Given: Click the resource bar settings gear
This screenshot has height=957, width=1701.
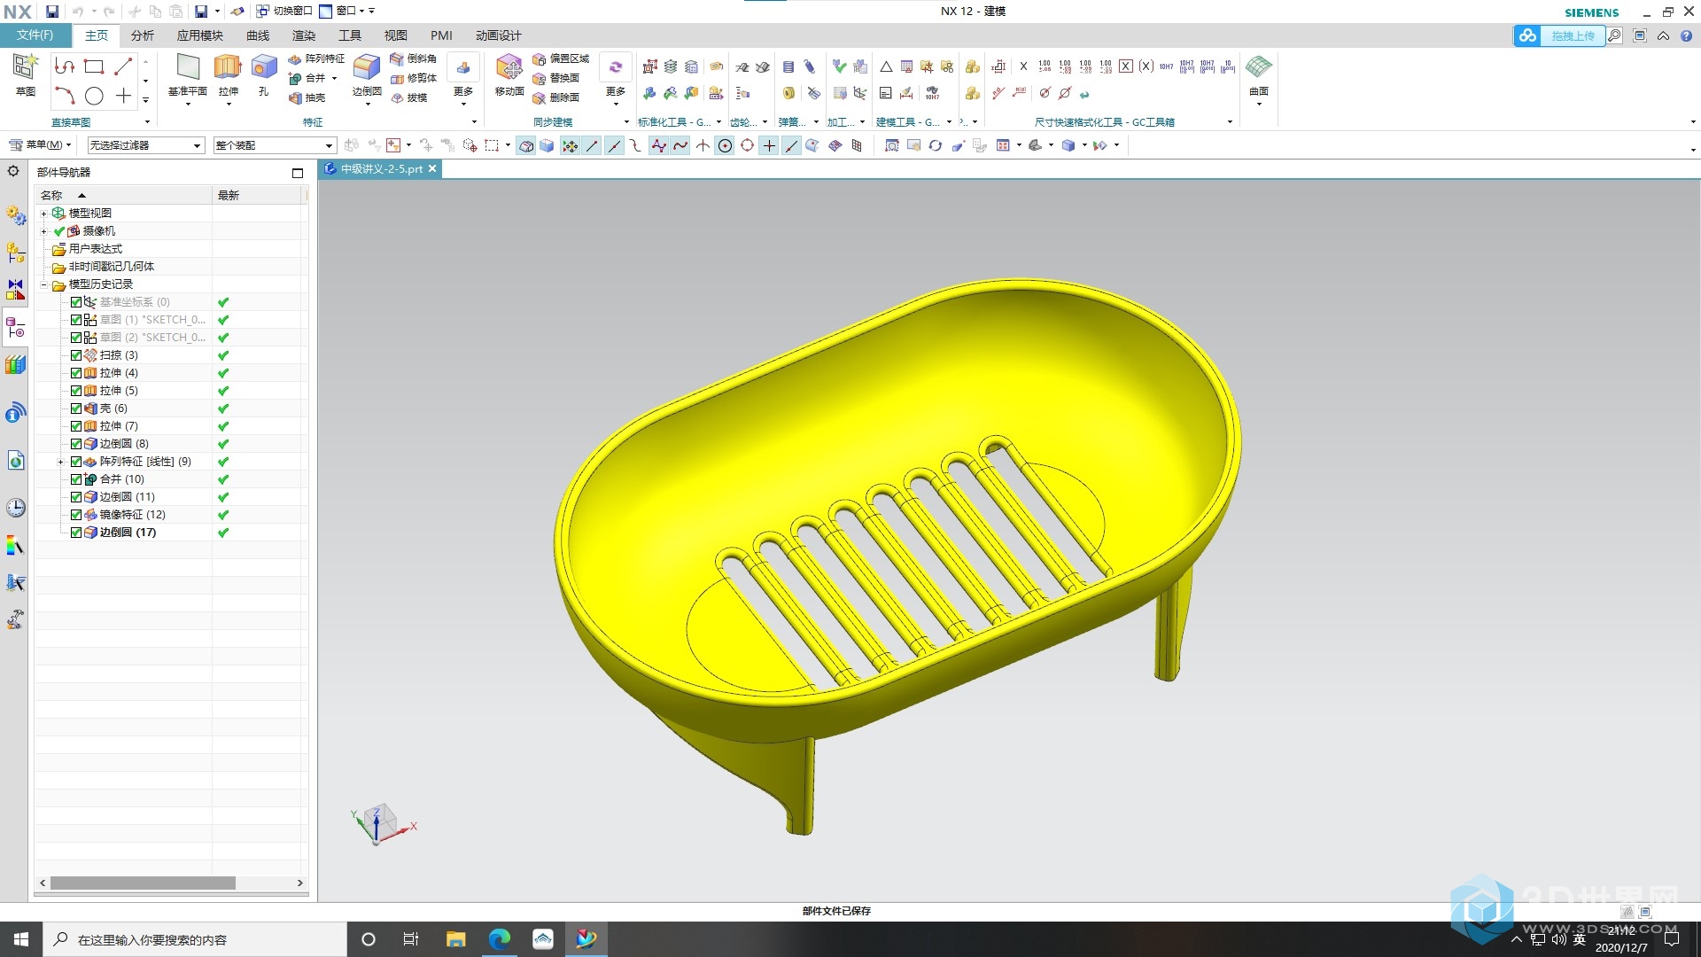Looking at the screenshot, I should tap(13, 171).
